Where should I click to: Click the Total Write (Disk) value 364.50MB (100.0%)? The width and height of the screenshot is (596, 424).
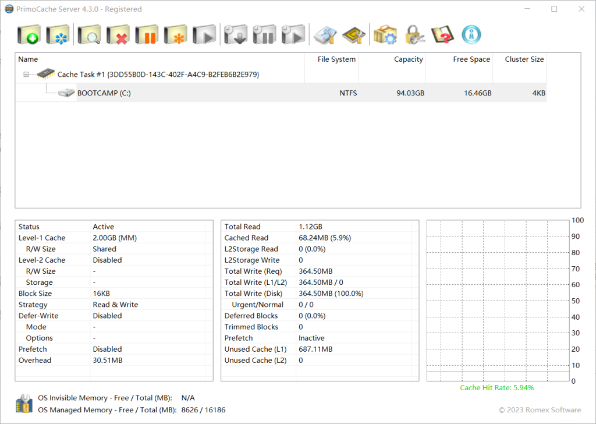(331, 294)
